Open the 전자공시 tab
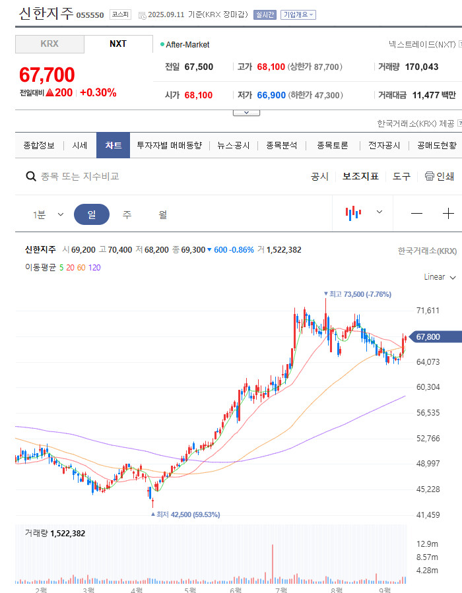The width and height of the screenshot is (462, 593). click(x=384, y=145)
